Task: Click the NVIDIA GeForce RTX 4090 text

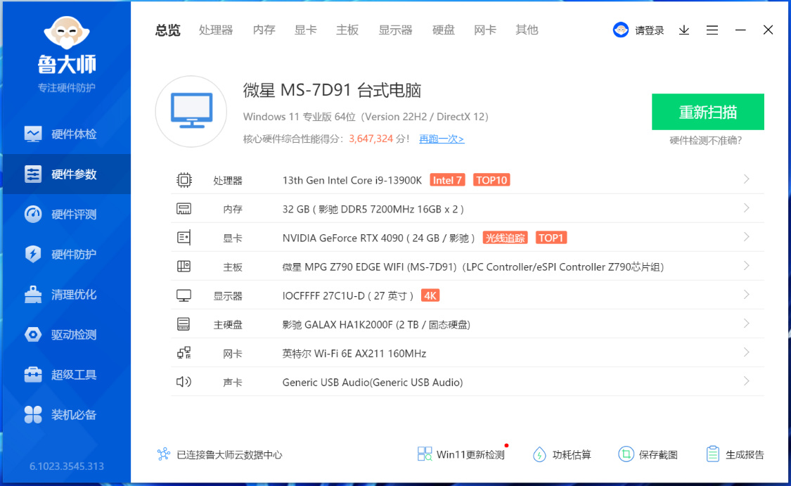Action: click(343, 238)
